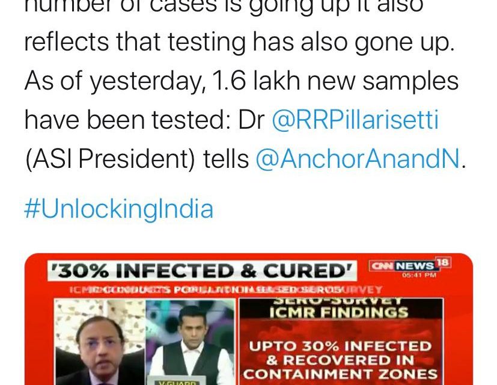Click the CNN News18 logo in video
Screen dimensions: 497x385
pyautogui.click(x=409, y=265)
